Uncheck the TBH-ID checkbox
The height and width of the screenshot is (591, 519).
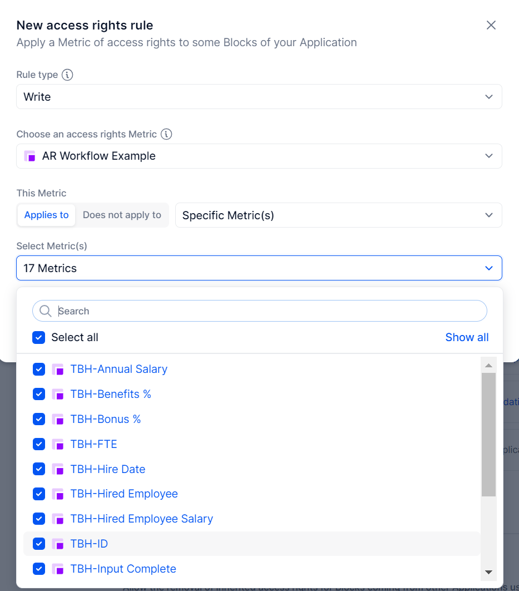click(39, 544)
